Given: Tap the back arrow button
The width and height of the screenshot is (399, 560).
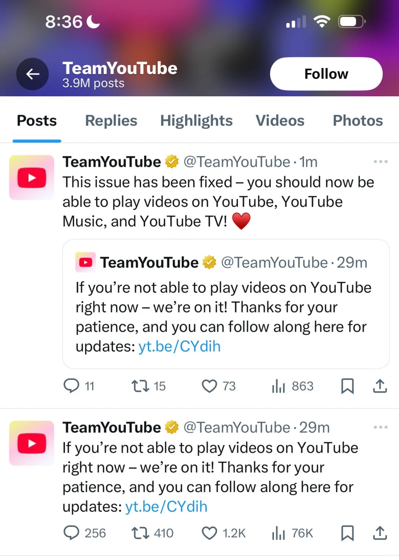Looking at the screenshot, I should coord(33,74).
